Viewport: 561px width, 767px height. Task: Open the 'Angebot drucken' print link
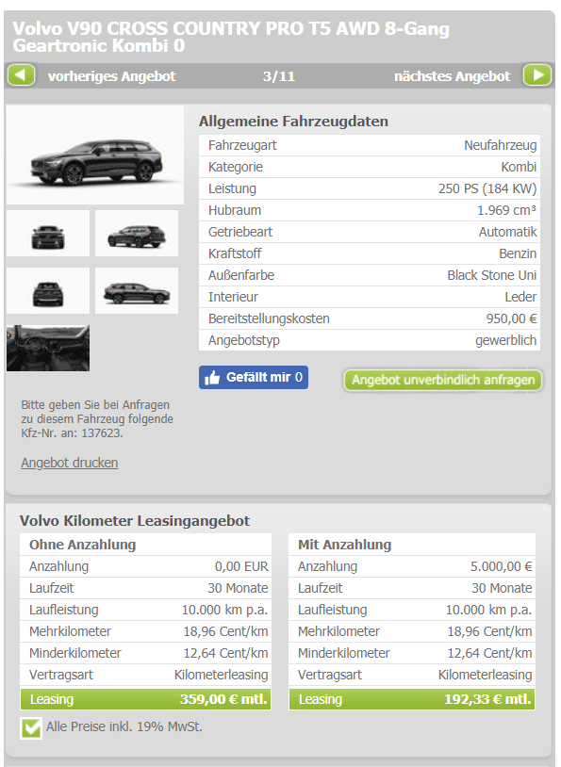click(x=70, y=463)
